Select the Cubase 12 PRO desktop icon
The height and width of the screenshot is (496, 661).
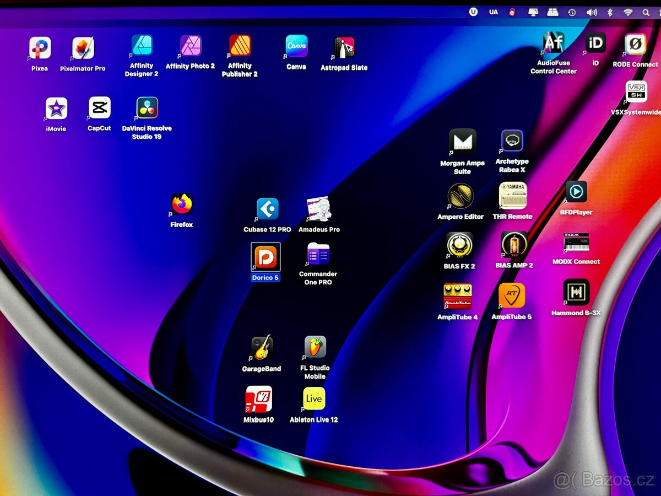(268, 209)
